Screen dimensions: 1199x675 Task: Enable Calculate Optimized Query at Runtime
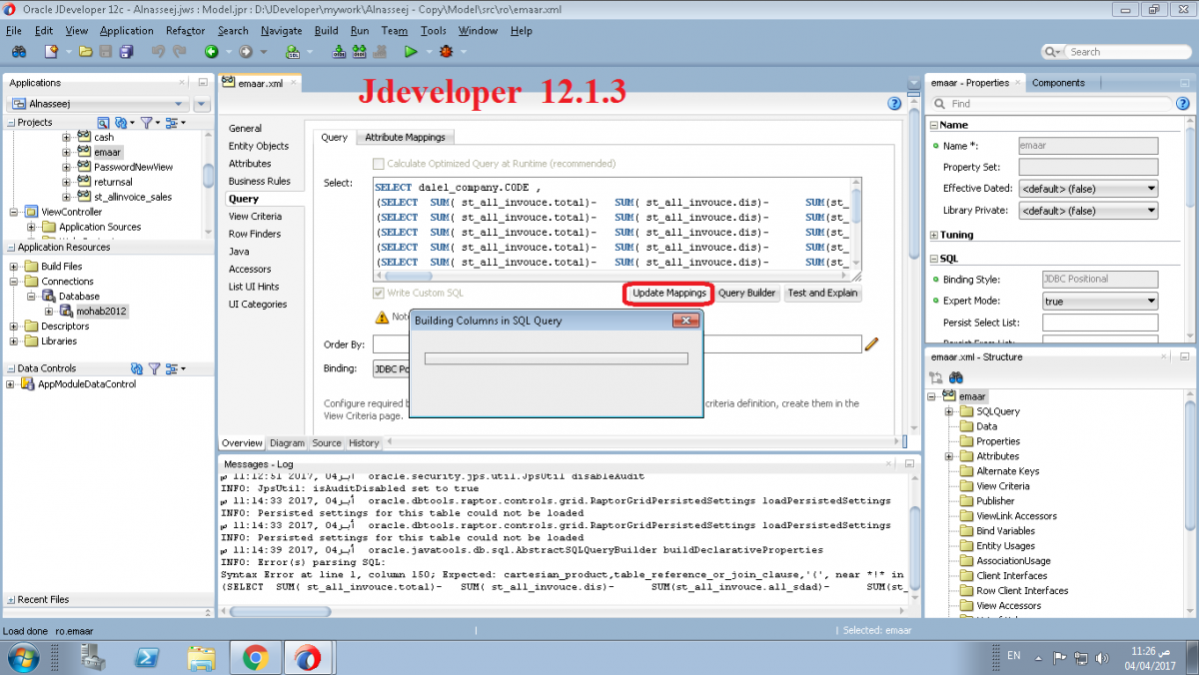[378, 164]
